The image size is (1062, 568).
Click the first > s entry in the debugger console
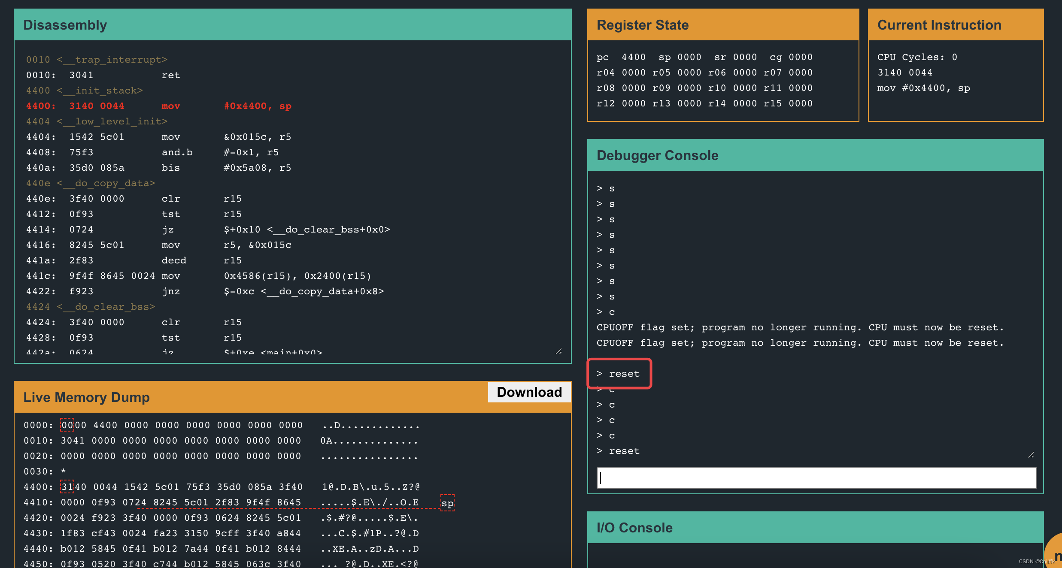click(x=606, y=188)
